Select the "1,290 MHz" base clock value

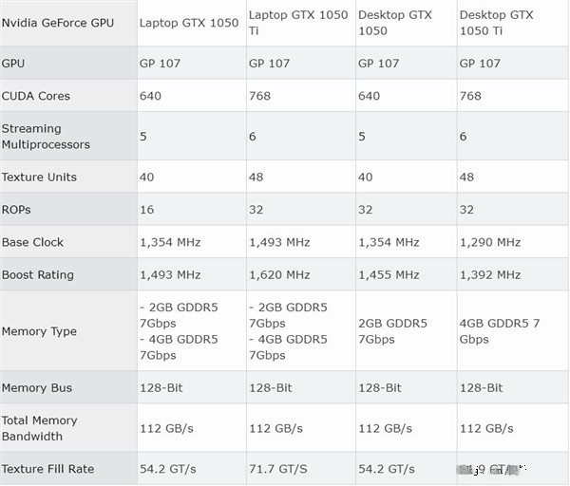tap(490, 242)
